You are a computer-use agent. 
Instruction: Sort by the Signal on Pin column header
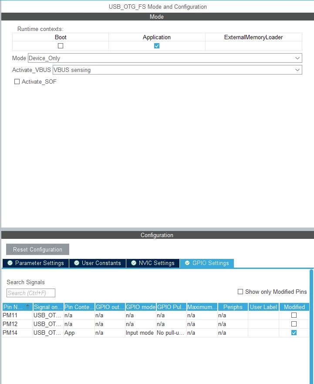coord(48,307)
